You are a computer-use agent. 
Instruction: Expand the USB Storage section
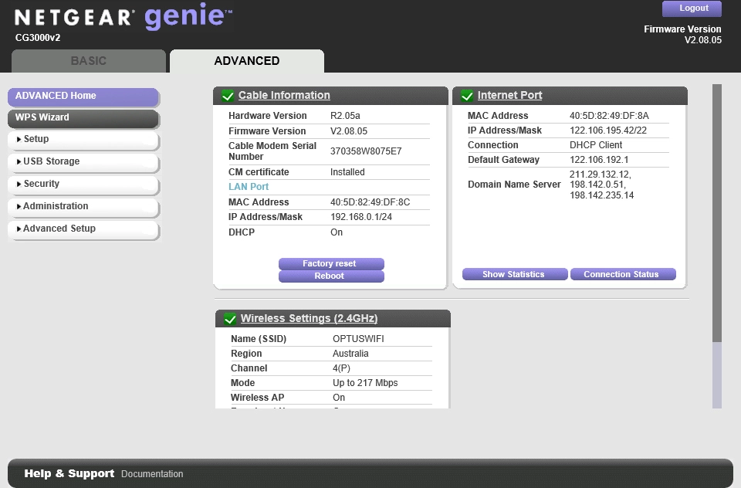point(83,161)
